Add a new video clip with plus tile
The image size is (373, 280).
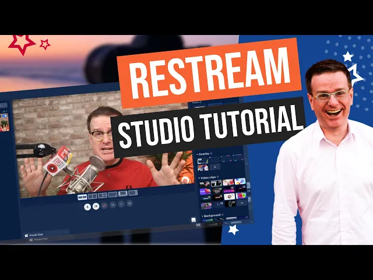click(242, 203)
